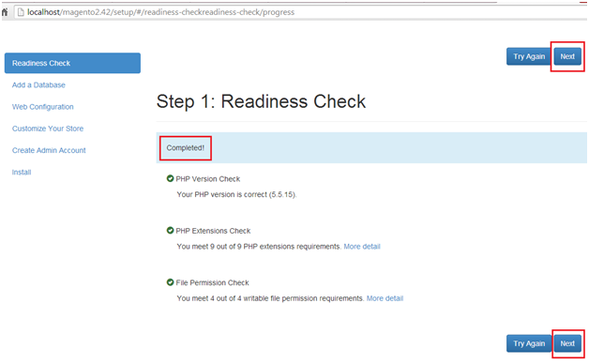Image resolution: width=589 pixels, height=364 pixels.
Task: Click the home icon beside the address bar
Action: click(5, 12)
